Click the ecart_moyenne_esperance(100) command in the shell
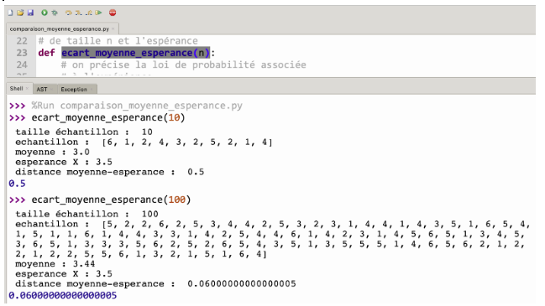545x306 pixels. point(111,200)
